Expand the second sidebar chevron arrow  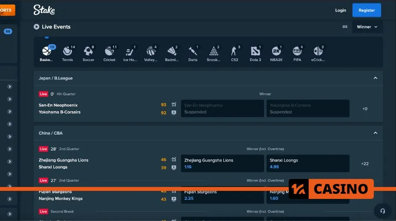pyautogui.click(x=10, y=99)
